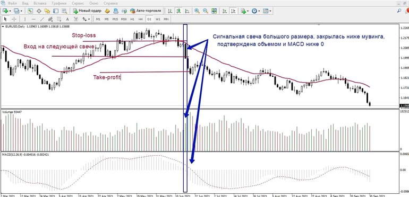Toggle bar chart display mode
409x197 pixels.
click(170, 11)
